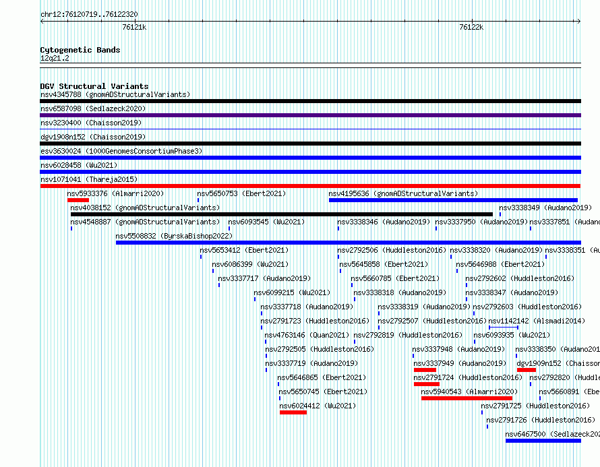This screenshot has width=600, height=467.
Task: Open nsv3337950 (Audano2019) label
Action: 481,222
